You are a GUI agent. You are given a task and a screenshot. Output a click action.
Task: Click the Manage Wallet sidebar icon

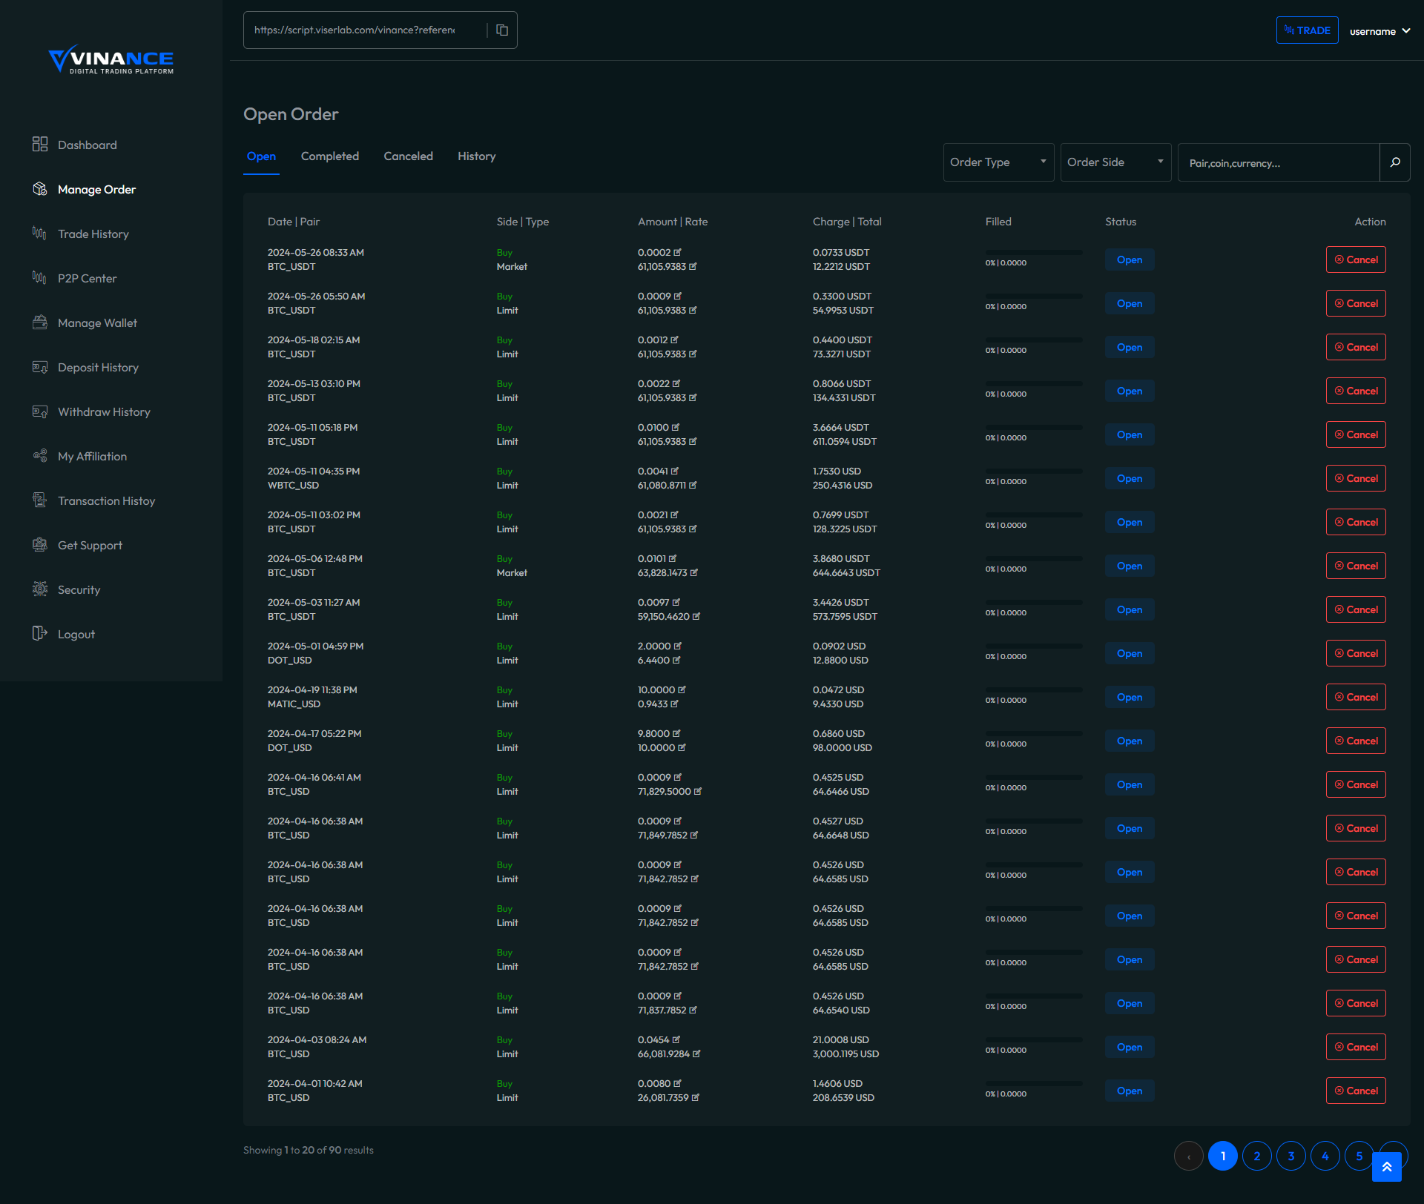pos(40,322)
